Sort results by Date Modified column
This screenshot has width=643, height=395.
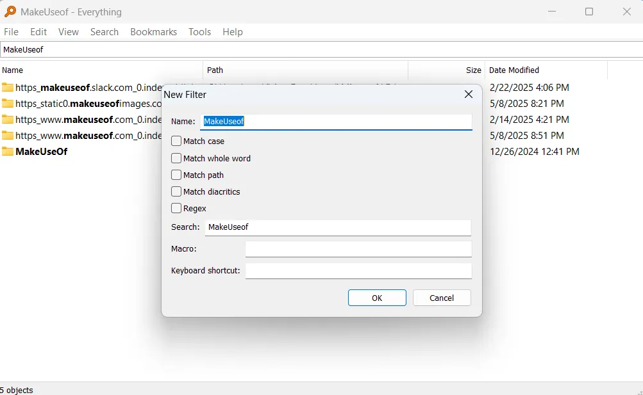point(514,70)
